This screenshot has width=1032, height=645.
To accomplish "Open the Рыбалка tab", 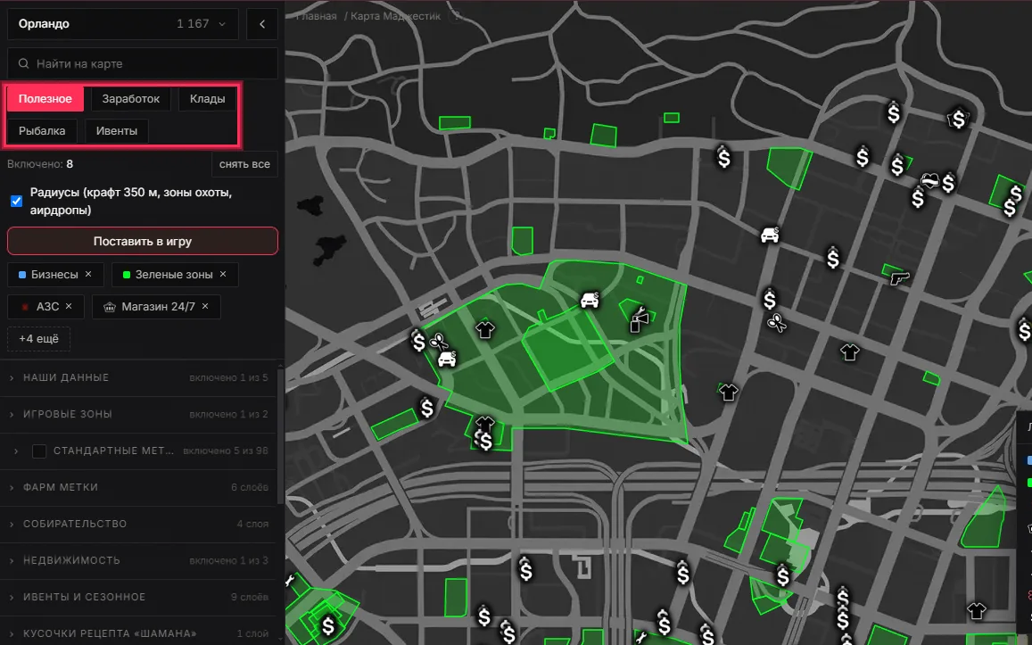I will [42, 131].
